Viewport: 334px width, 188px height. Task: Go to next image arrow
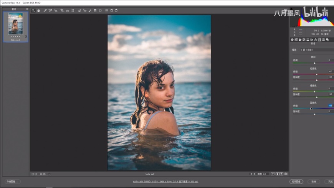pyautogui.click(x=254, y=174)
